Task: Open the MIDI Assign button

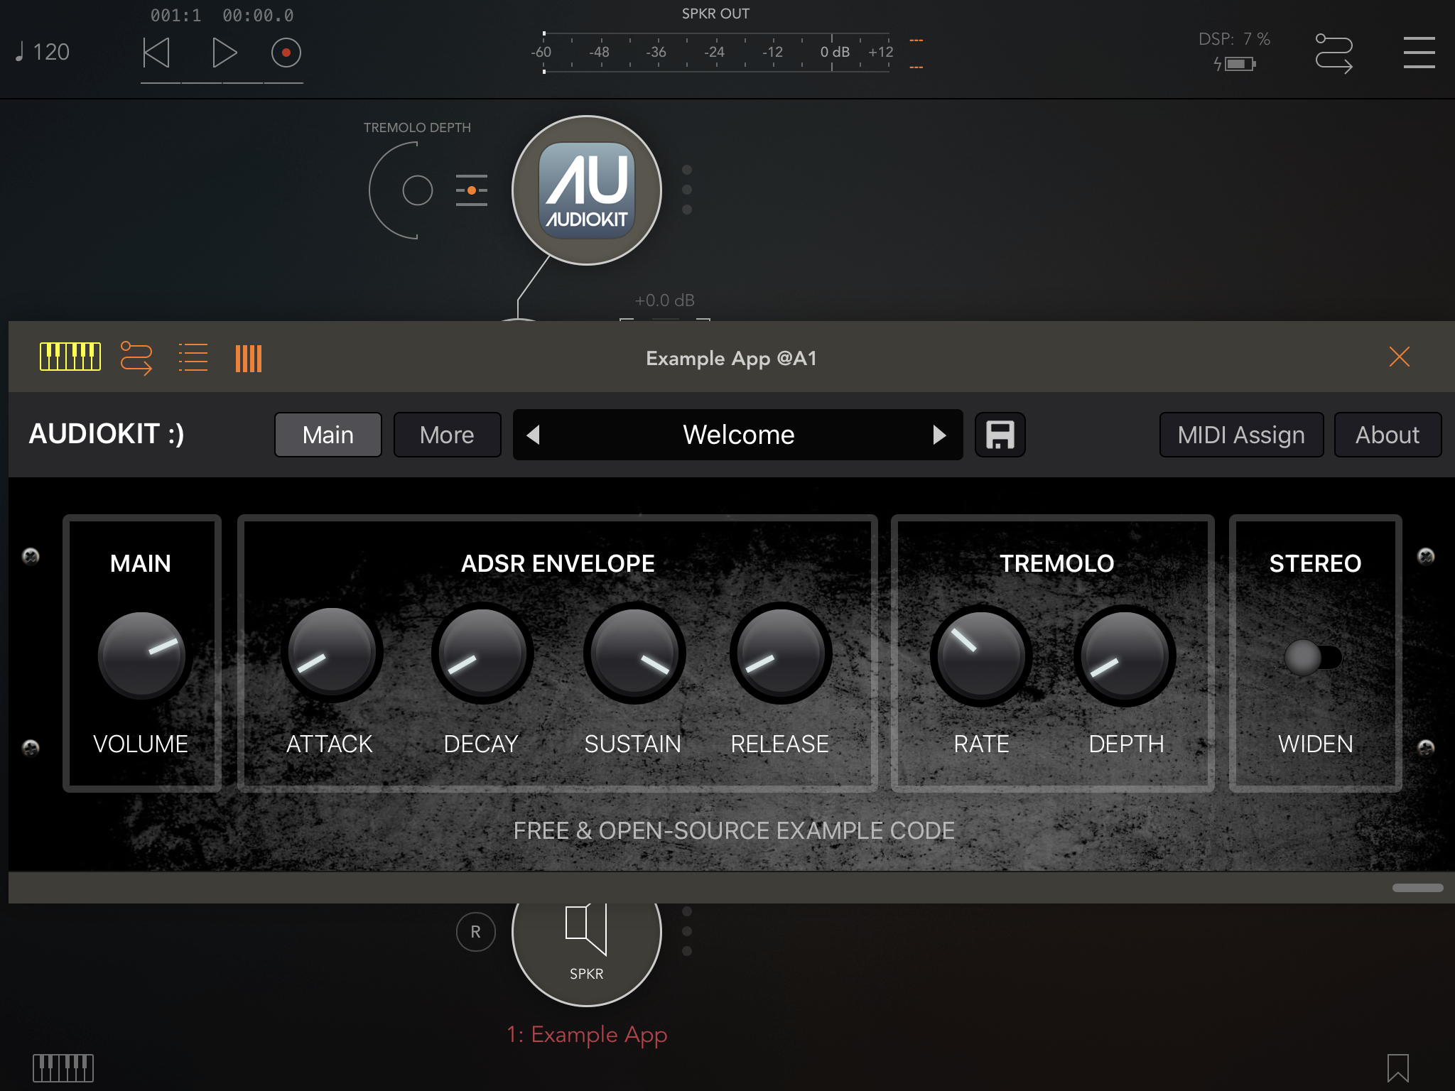Action: (x=1240, y=435)
